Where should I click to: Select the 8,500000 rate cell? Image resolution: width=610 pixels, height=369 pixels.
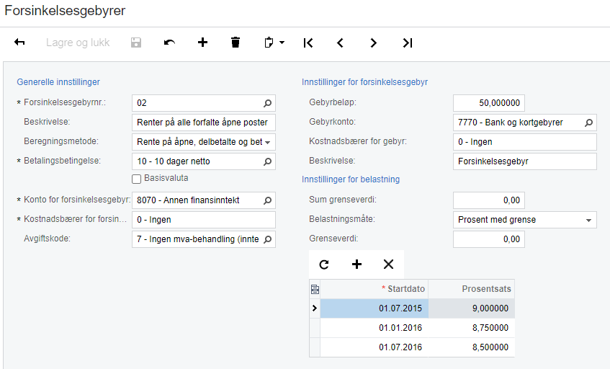click(472, 347)
